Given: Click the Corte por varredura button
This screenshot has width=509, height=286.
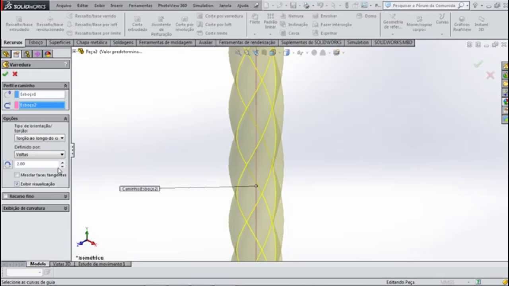Looking at the screenshot, I should (220, 16).
